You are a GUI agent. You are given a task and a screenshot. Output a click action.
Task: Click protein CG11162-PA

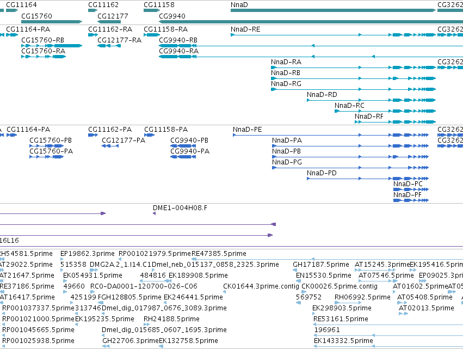[110, 130]
